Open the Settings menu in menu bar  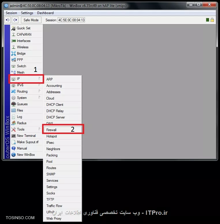[27, 13]
